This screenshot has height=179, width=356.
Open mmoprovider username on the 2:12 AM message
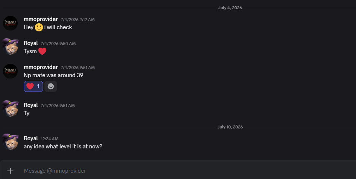(x=41, y=19)
